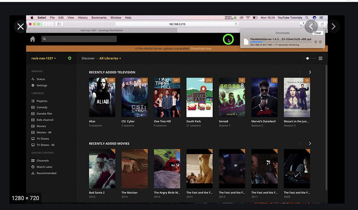Click the Discover label

click(x=88, y=58)
